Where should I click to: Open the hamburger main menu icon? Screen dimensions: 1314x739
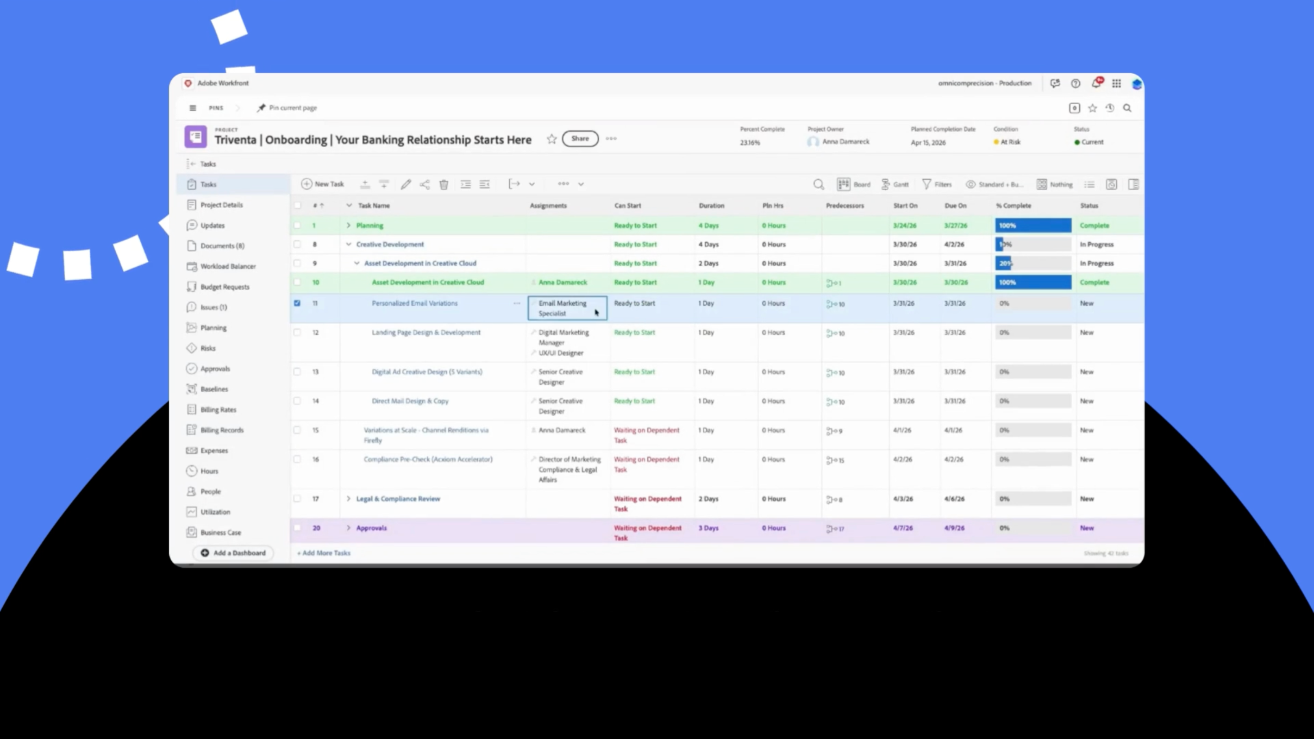click(192, 108)
